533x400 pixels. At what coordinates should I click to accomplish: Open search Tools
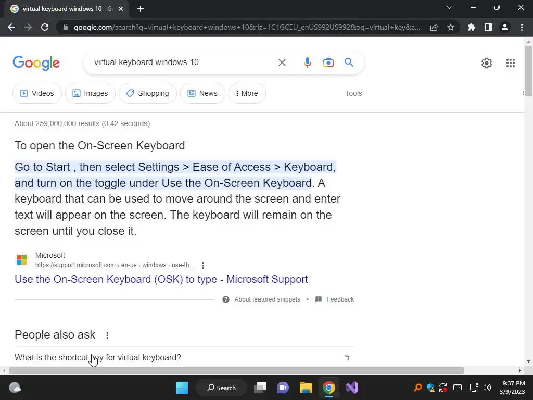pos(353,93)
